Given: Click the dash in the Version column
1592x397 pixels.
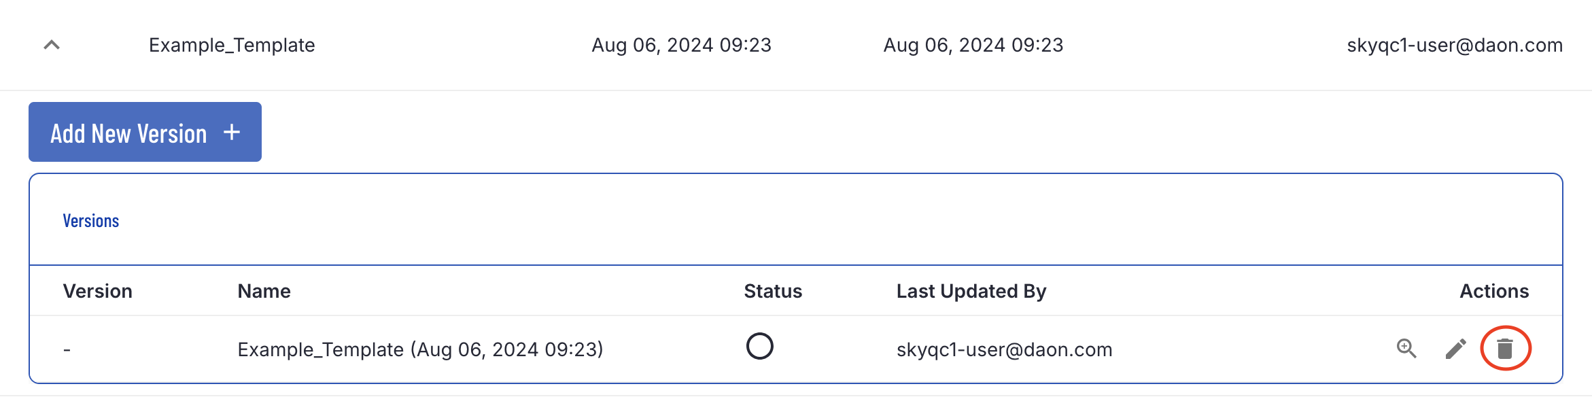Looking at the screenshot, I should (x=67, y=350).
